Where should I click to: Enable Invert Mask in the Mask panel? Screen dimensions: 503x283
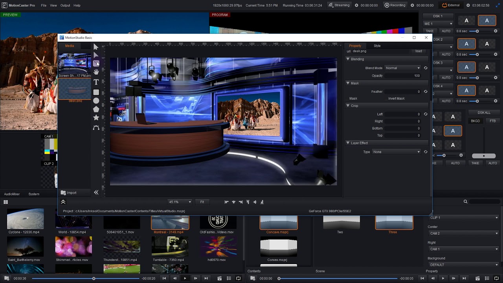pos(393,98)
